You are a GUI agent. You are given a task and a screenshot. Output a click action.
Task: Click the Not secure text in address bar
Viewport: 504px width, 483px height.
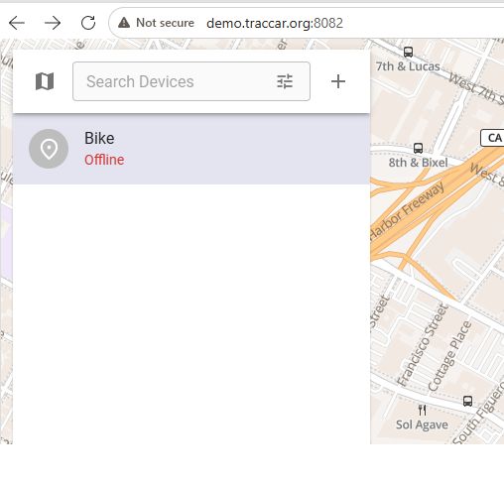[x=165, y=23]
